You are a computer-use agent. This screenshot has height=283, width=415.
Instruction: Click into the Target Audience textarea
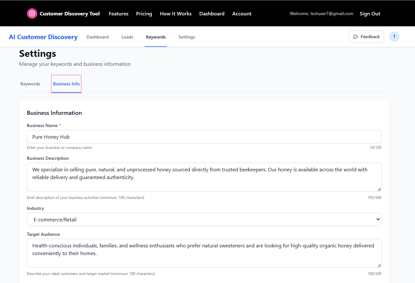204,253
